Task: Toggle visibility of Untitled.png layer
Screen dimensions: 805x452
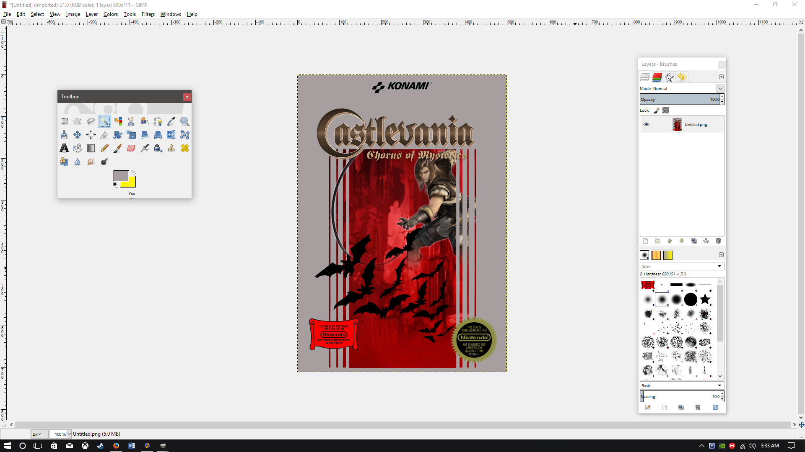Action: [x=646, y=124]
